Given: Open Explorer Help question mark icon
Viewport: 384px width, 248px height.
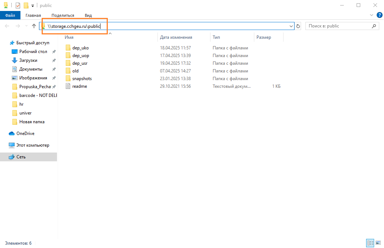Looking at the screenshot, I should click(379, 15).
